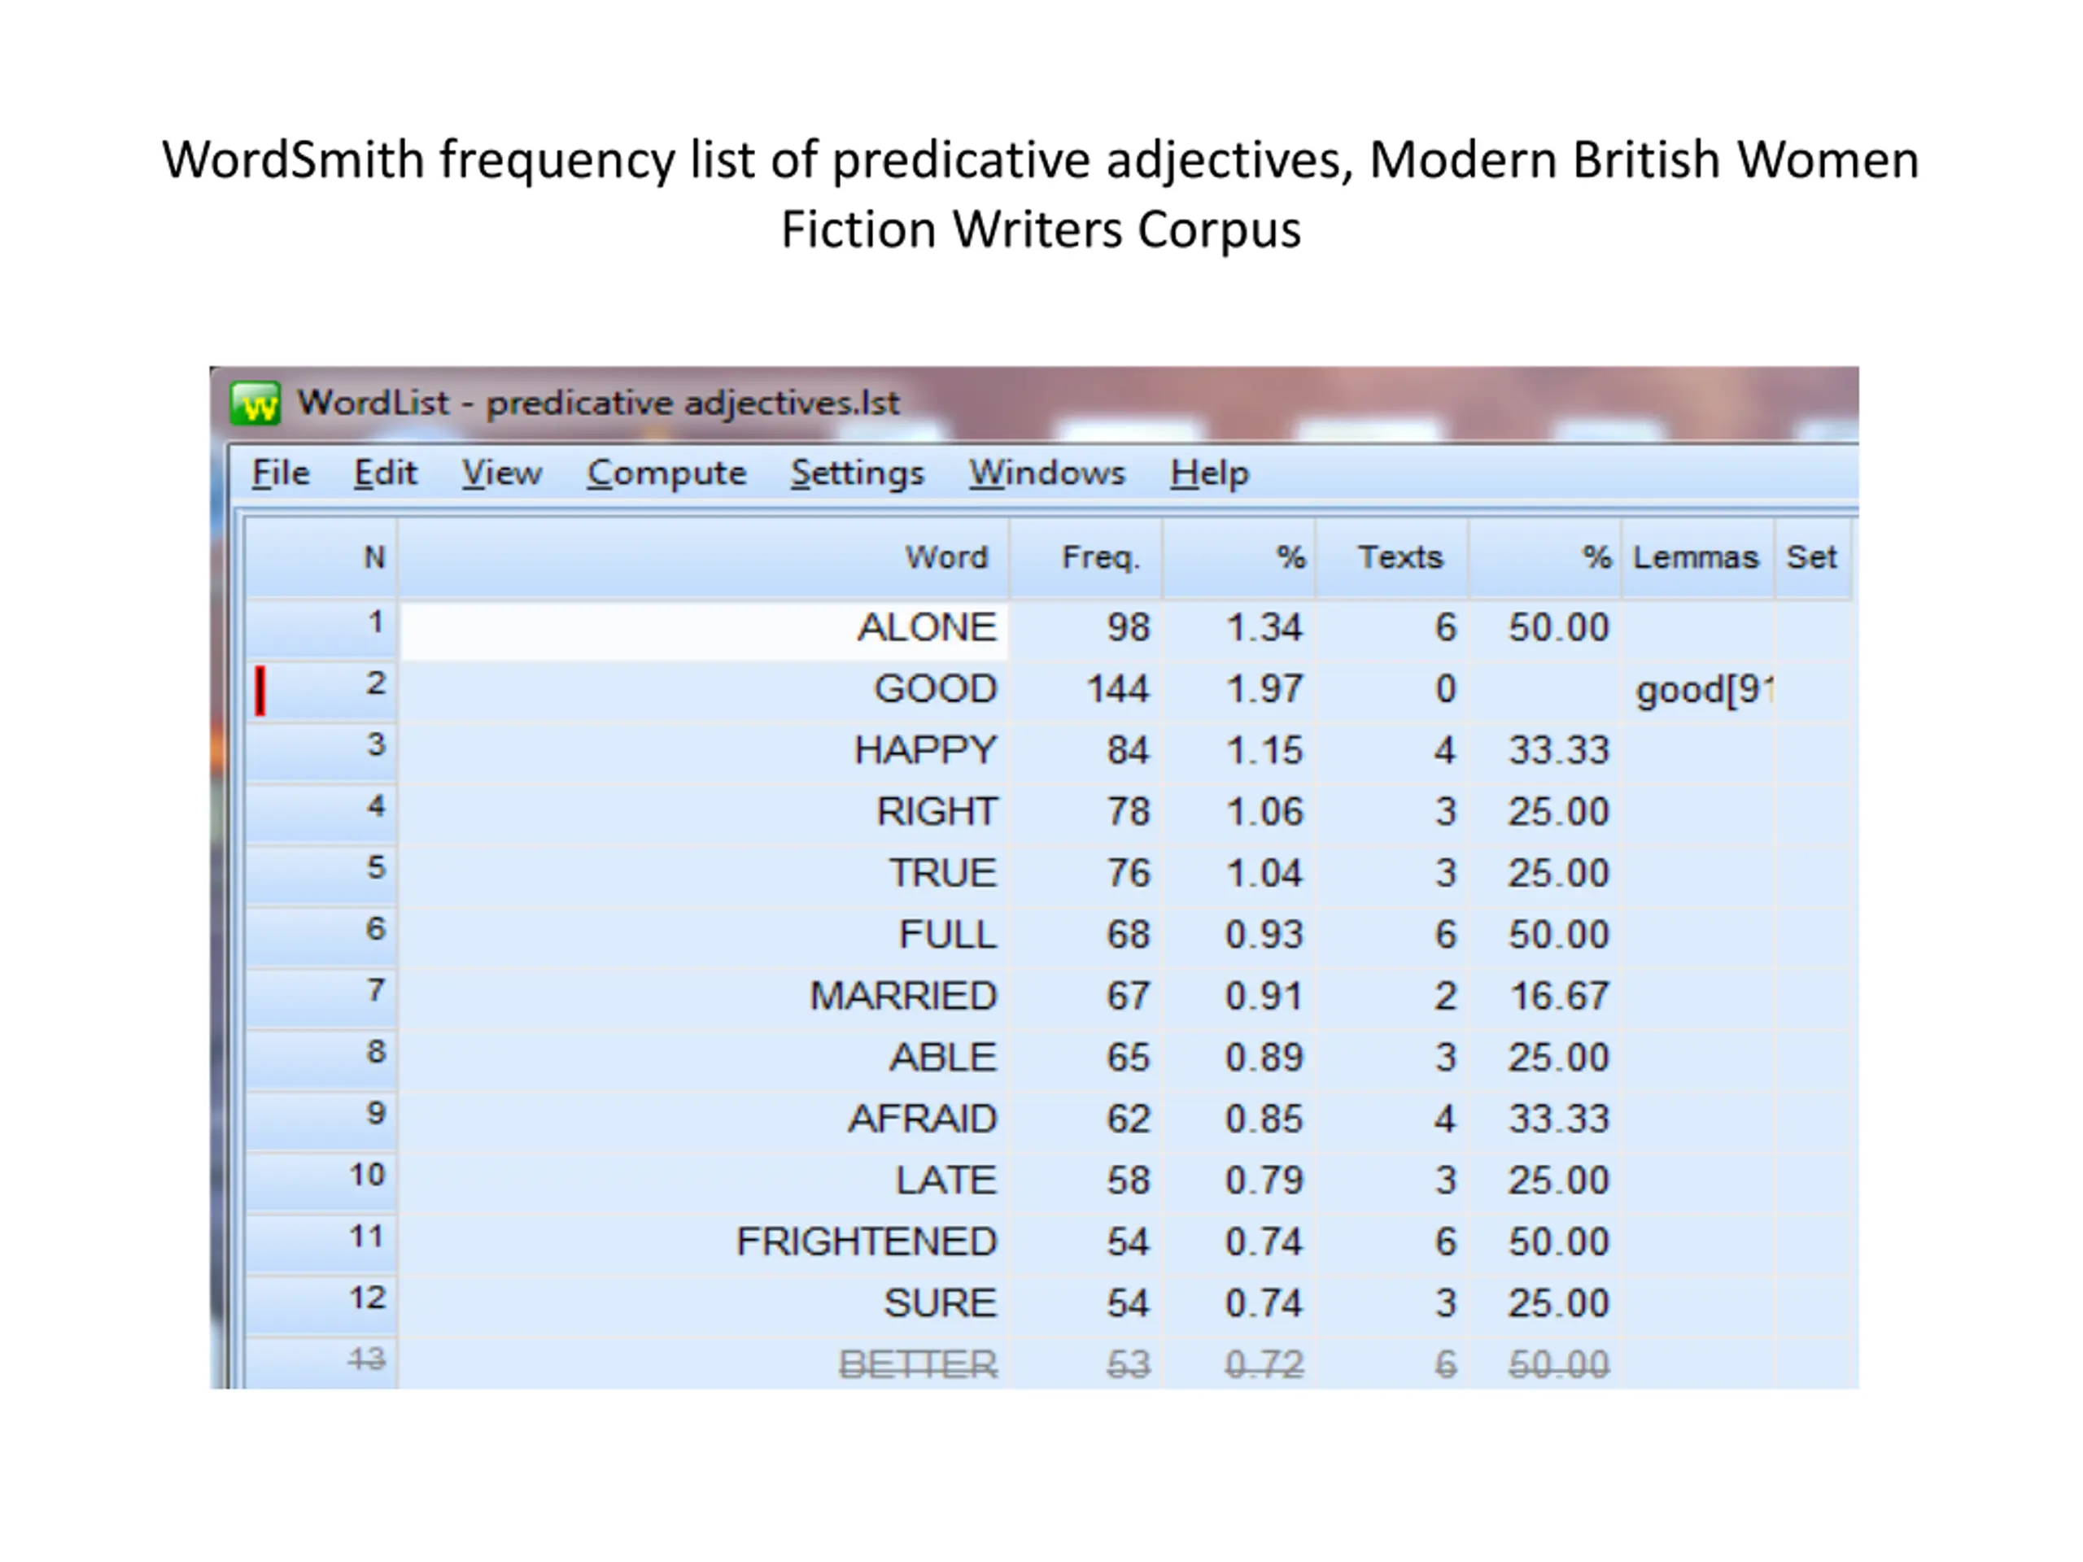
Task: Open the File menu
Action: [x=281, y=473]
